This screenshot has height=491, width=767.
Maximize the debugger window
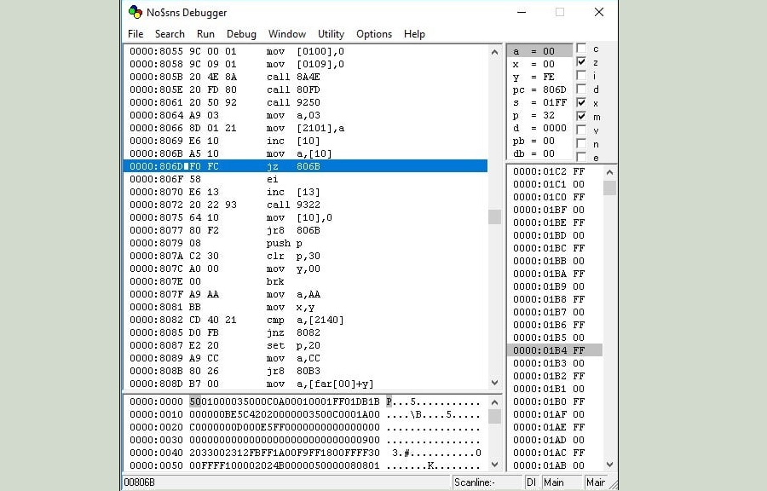click(560, 13)
